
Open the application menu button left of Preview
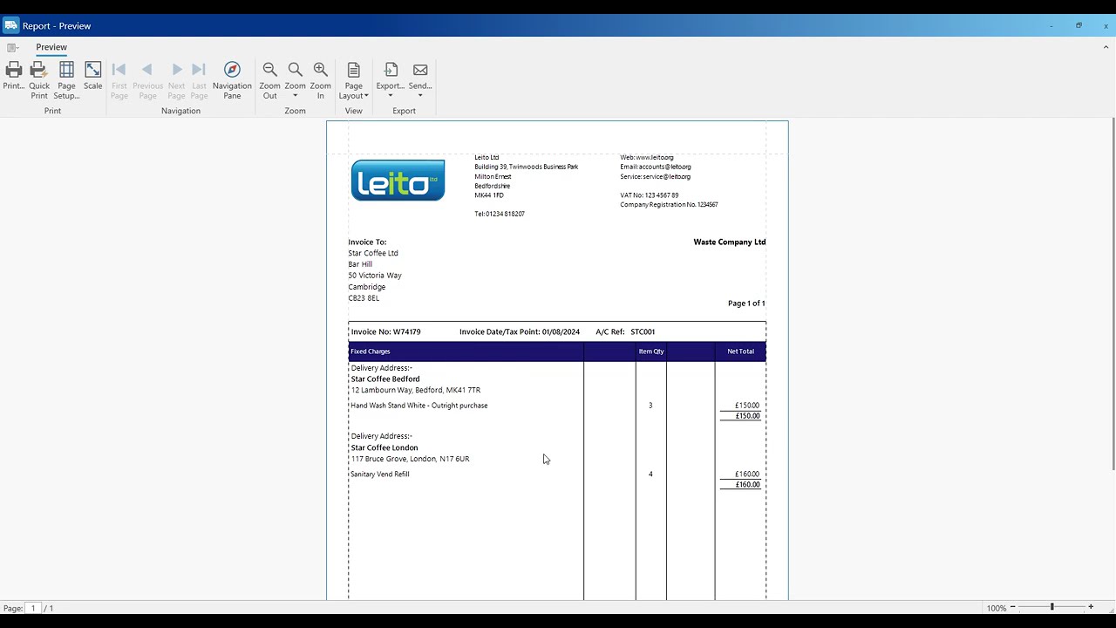[x=12, y=47]
